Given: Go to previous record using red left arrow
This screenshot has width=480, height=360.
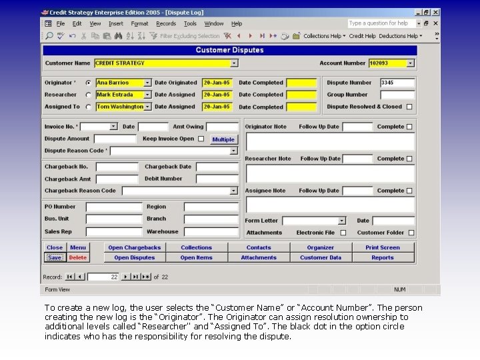Looking at the screenshot, I should (239, 36).
